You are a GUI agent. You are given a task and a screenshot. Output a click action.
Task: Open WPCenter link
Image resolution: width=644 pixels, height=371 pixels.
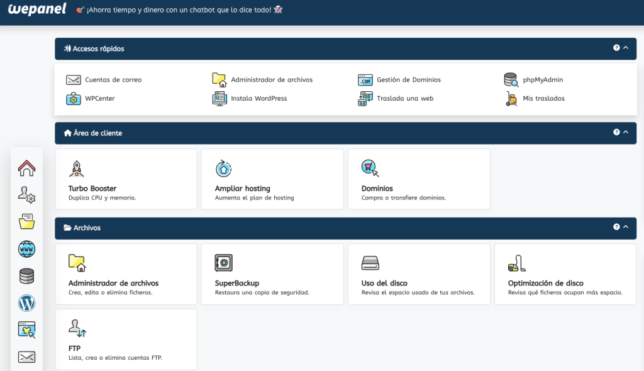point(100,99)
